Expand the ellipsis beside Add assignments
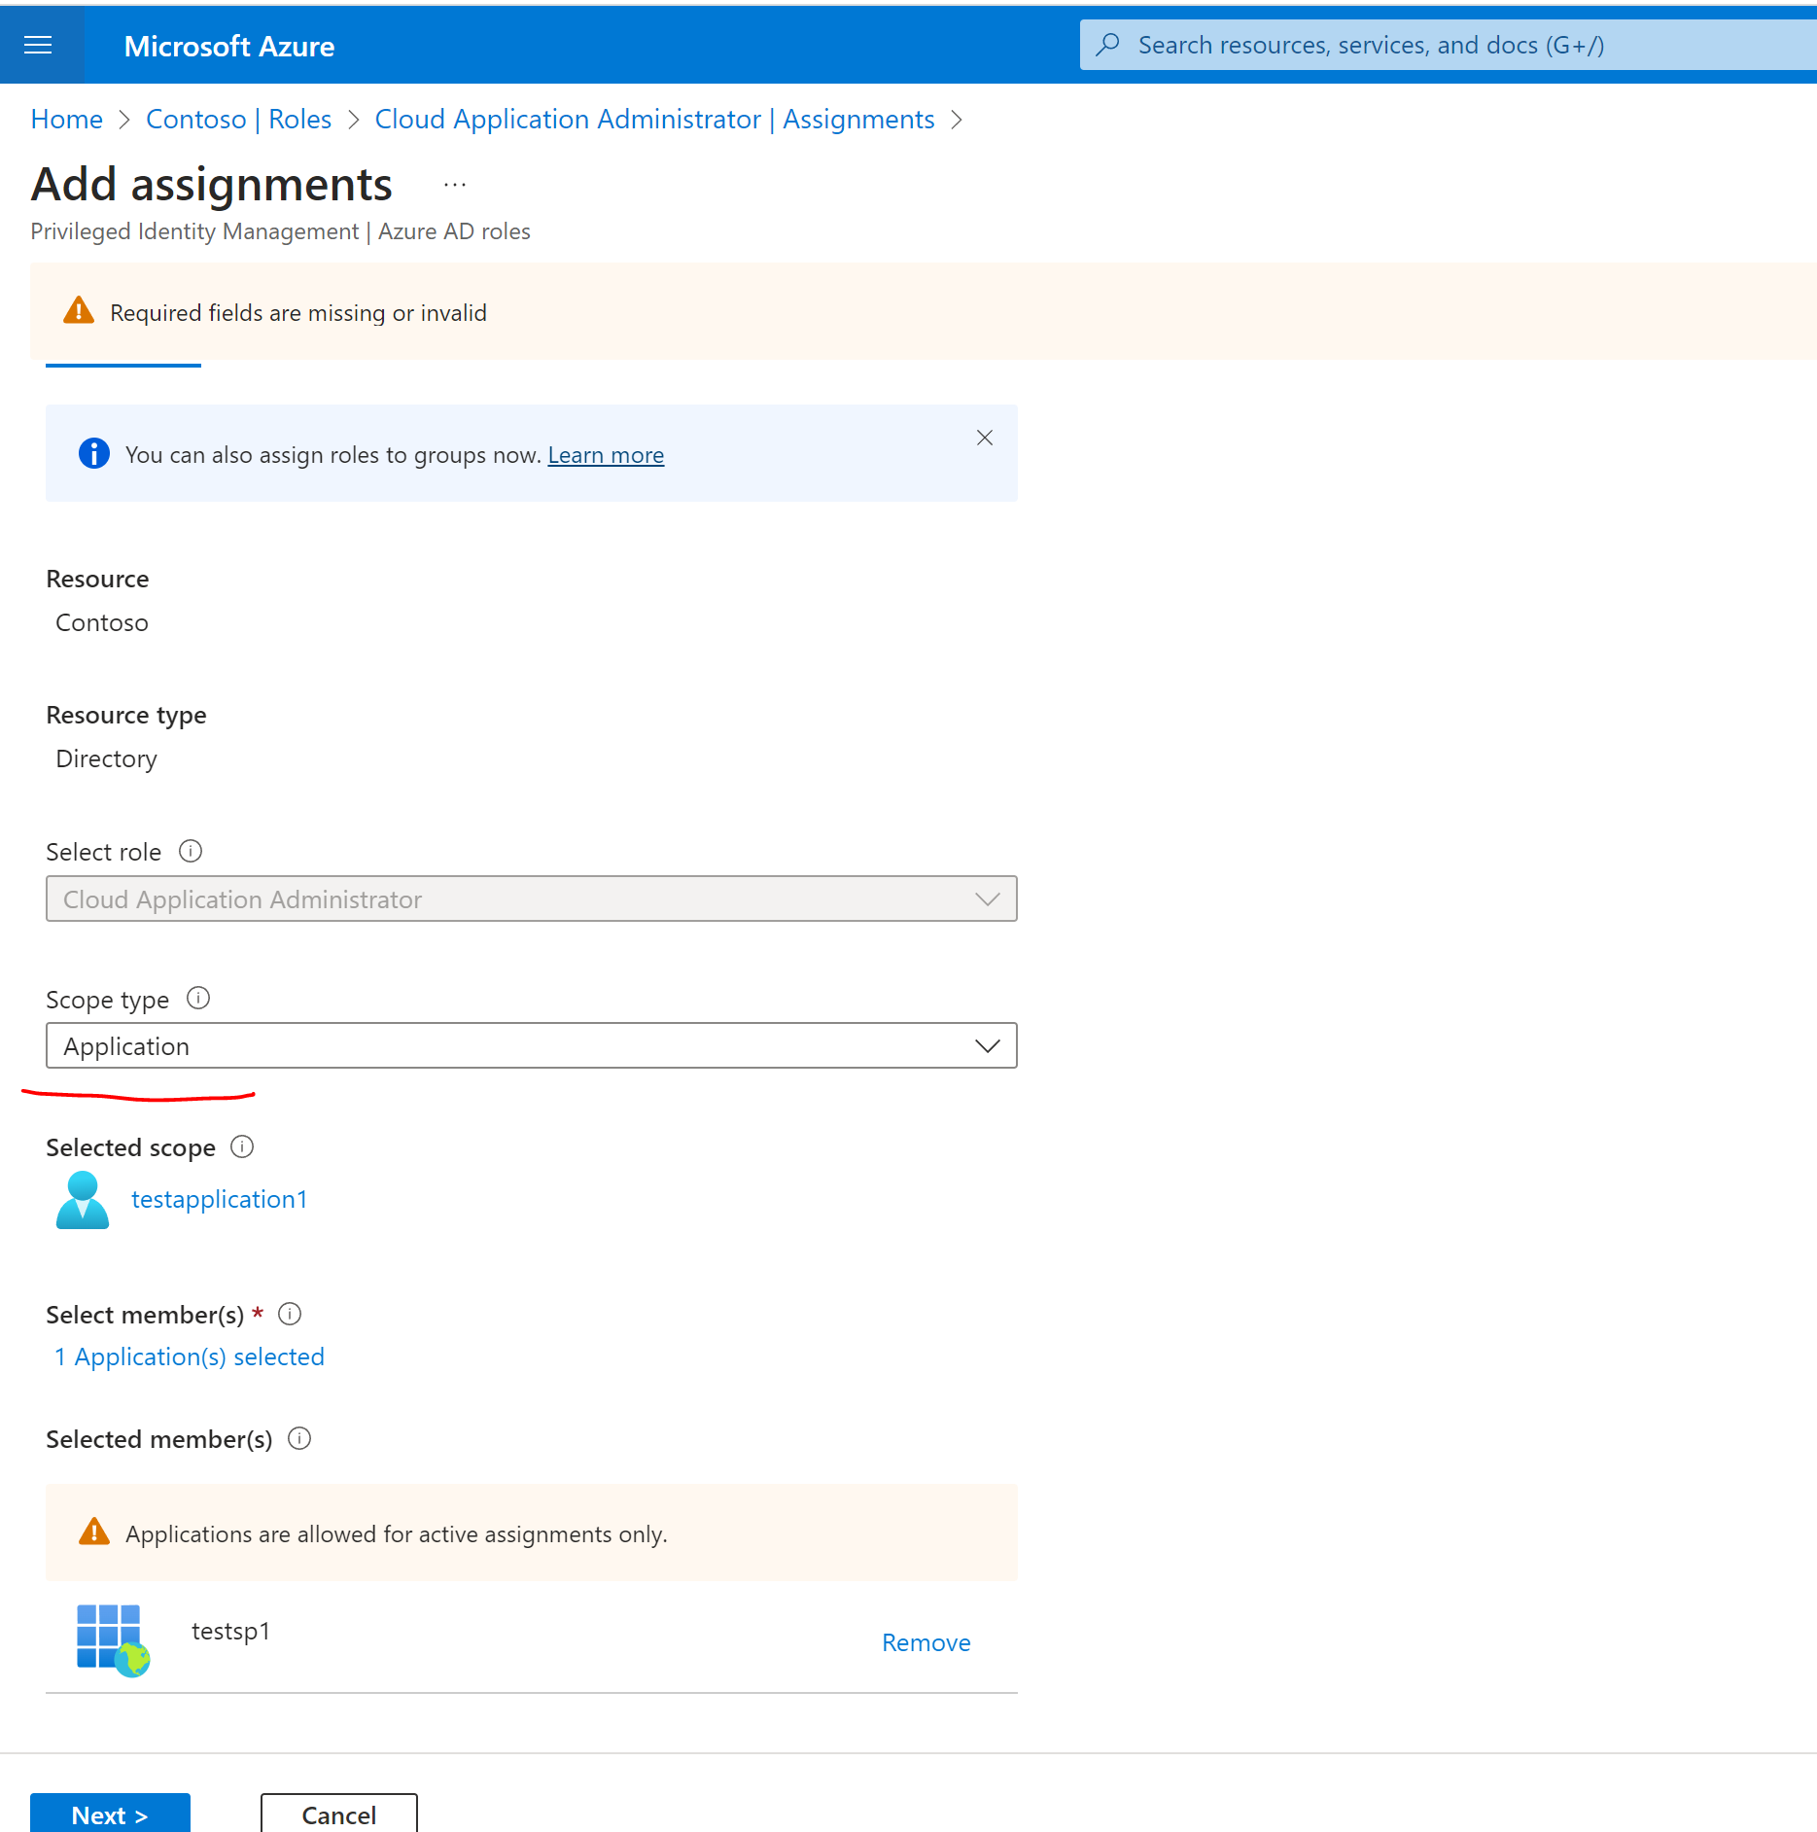Image resolution: width=1817 pixels, height=1832 pixels. 453,184
